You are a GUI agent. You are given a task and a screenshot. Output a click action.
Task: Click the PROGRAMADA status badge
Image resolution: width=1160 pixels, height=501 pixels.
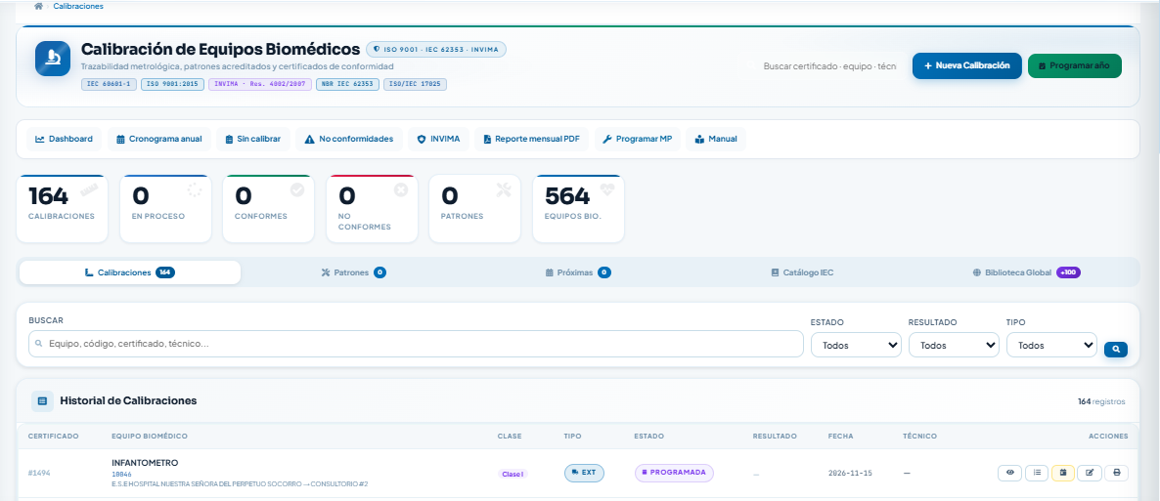click(x=674, y=473)
